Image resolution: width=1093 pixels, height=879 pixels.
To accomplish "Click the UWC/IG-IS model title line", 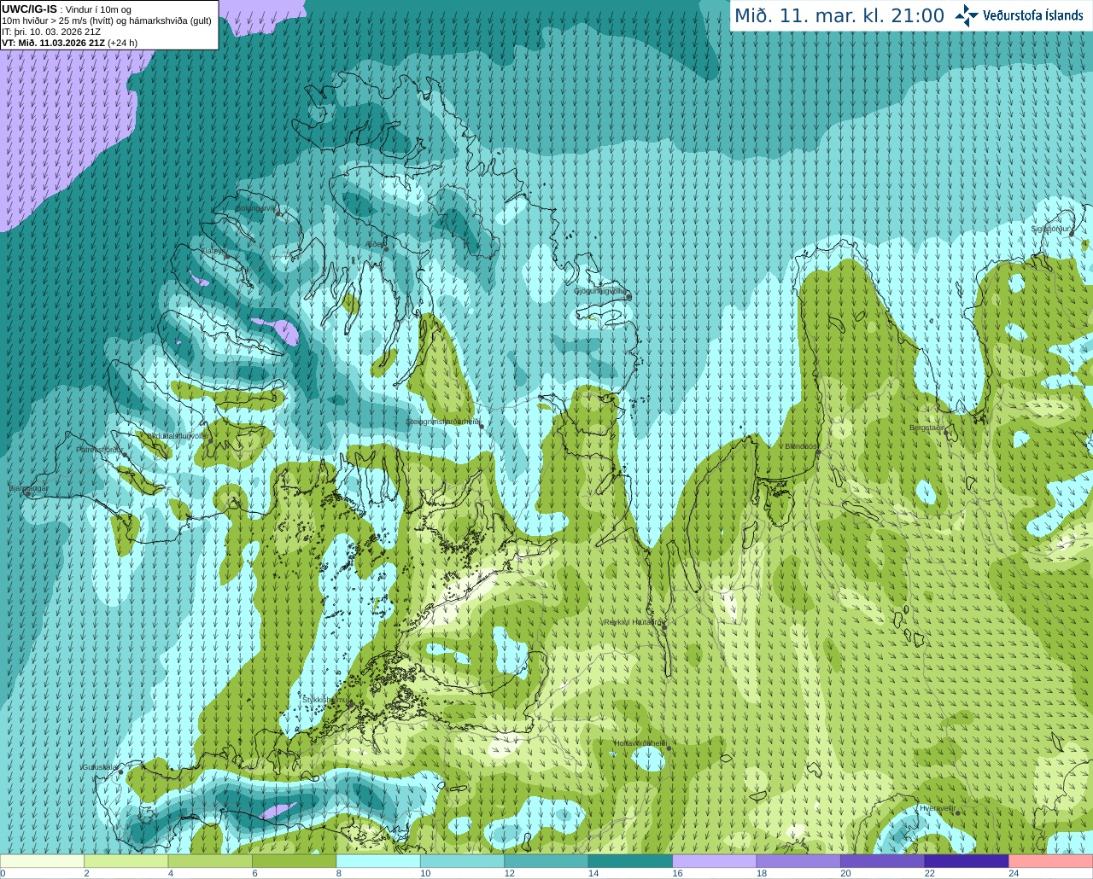I will (x=66, y=9).
